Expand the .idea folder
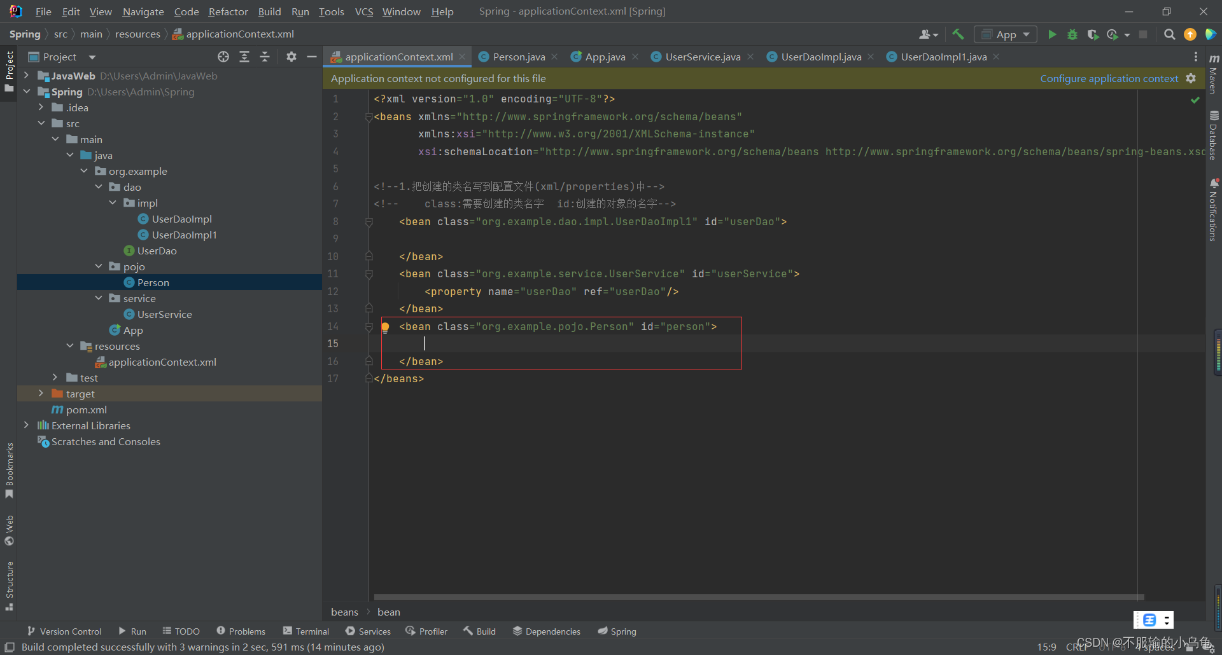 click(41, 107)
